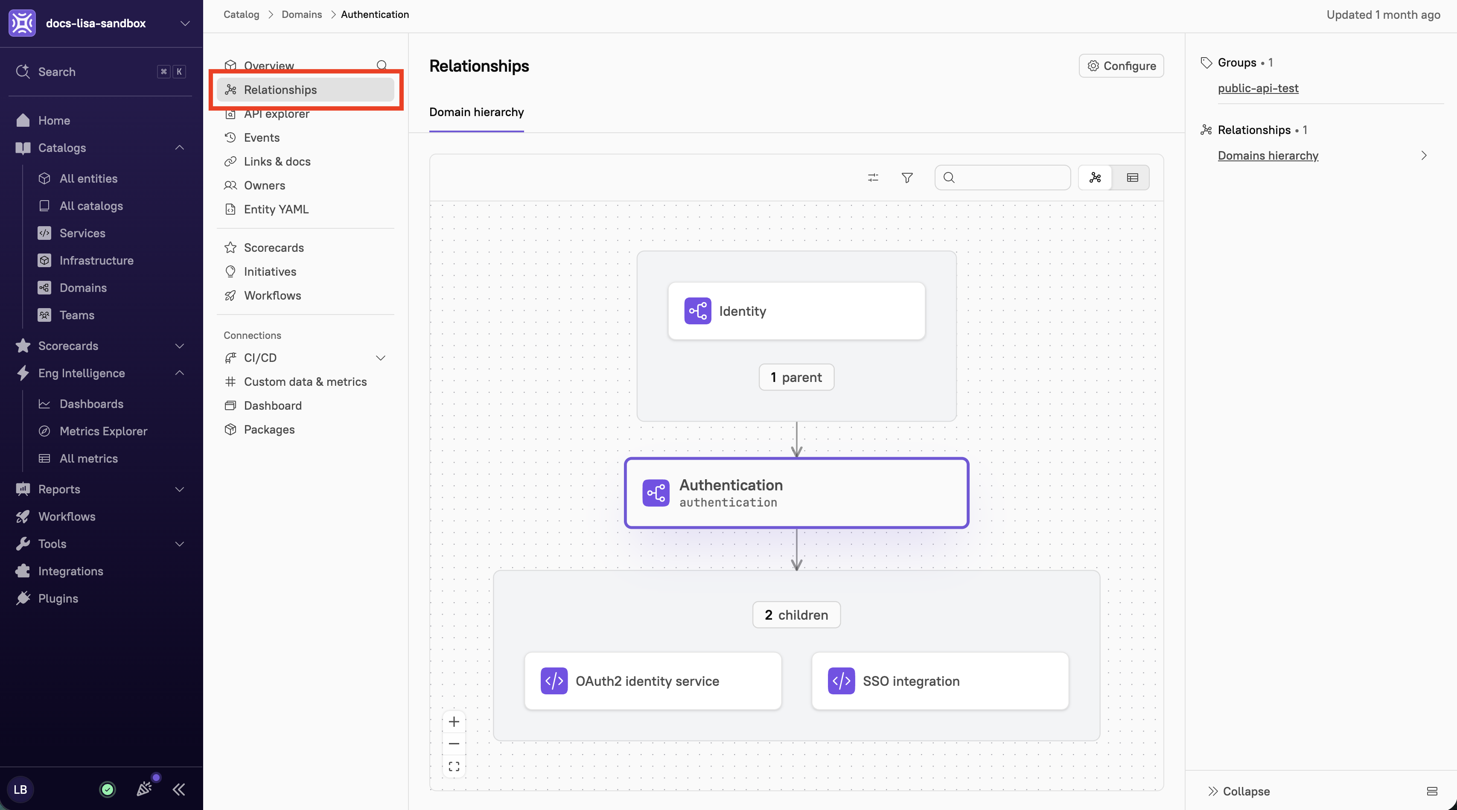This screenshot has width=1457, height=810.
Task: Open Plugins in the sidebar
Action: pyautogui.click(x=58, y=598)
